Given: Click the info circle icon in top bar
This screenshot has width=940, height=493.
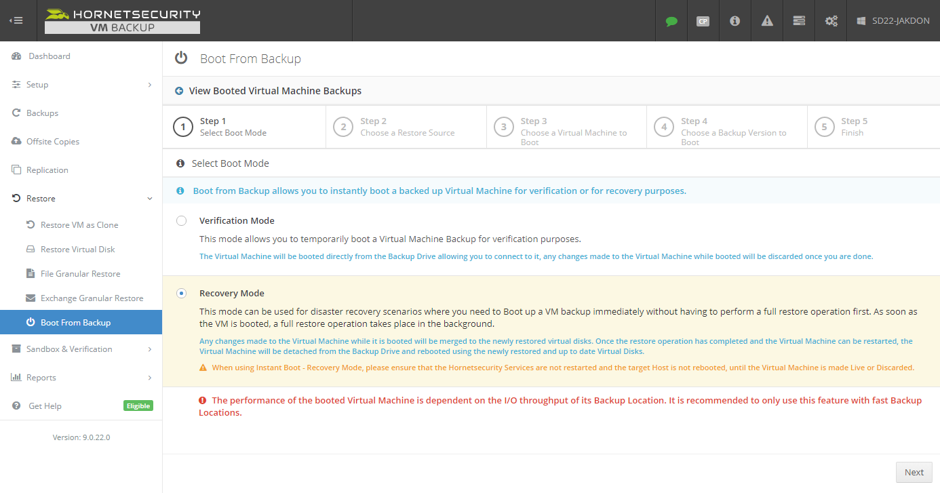Looking at the screenshot, I should click(x=735, y=20).
